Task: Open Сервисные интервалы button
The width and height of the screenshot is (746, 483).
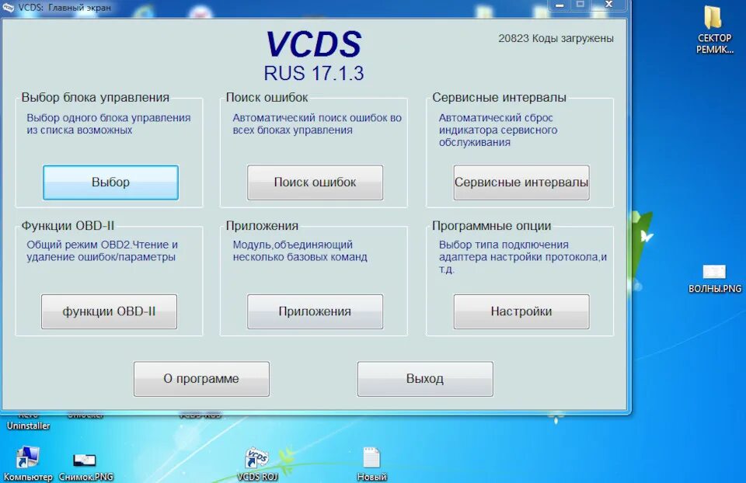Action: (521, 182)
